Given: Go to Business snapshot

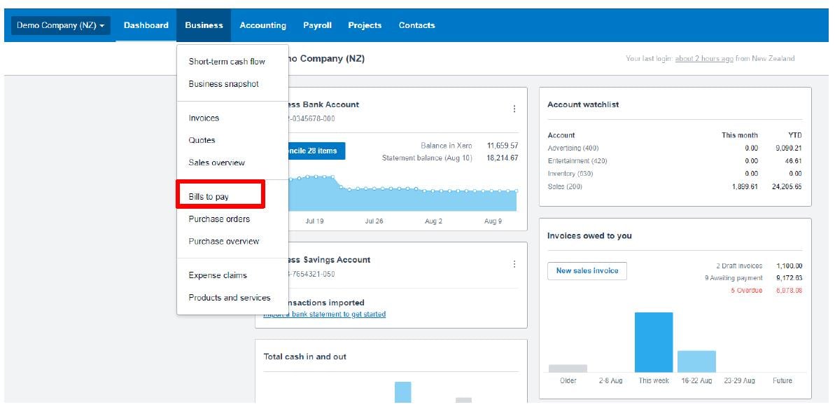Looking at the screenshot, I should (223, 84).
